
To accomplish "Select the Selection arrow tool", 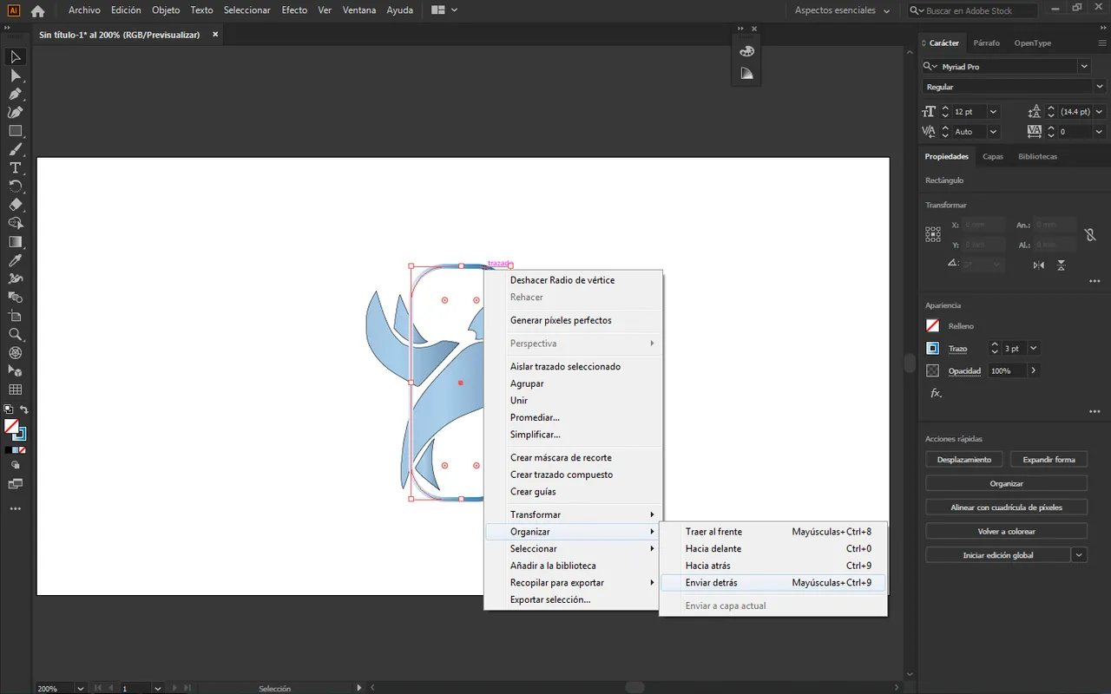I will click(x=16, y=57).
